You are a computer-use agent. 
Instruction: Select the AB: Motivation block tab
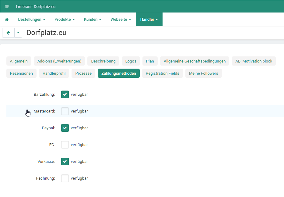tap(254, 61)
